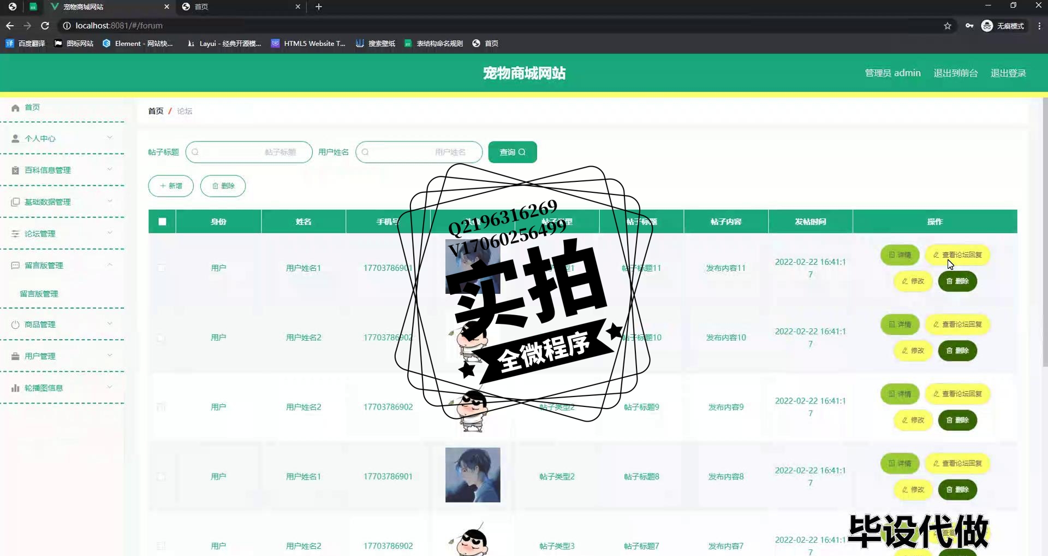Click the 删除 batch delete button above table

point(223,186)
